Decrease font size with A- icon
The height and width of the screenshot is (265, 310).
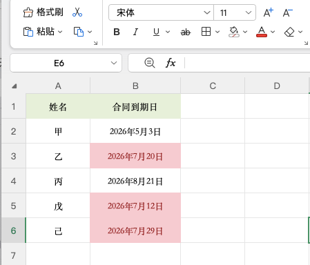[x=288, y=12]
